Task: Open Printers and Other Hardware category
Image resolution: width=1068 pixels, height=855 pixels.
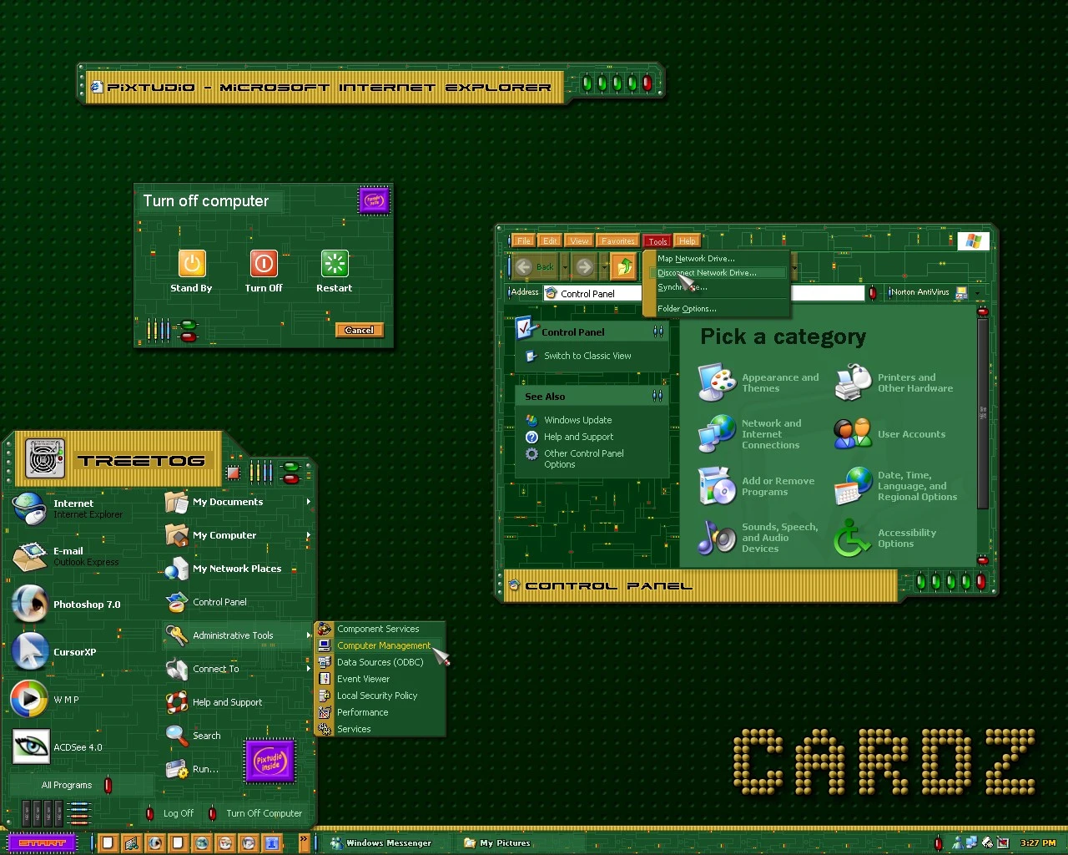Action: tap(894, 382)
